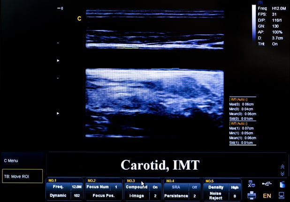Page menu up with double up chevron
Viewport: 290px width, 202px height.
click(282, 167)
